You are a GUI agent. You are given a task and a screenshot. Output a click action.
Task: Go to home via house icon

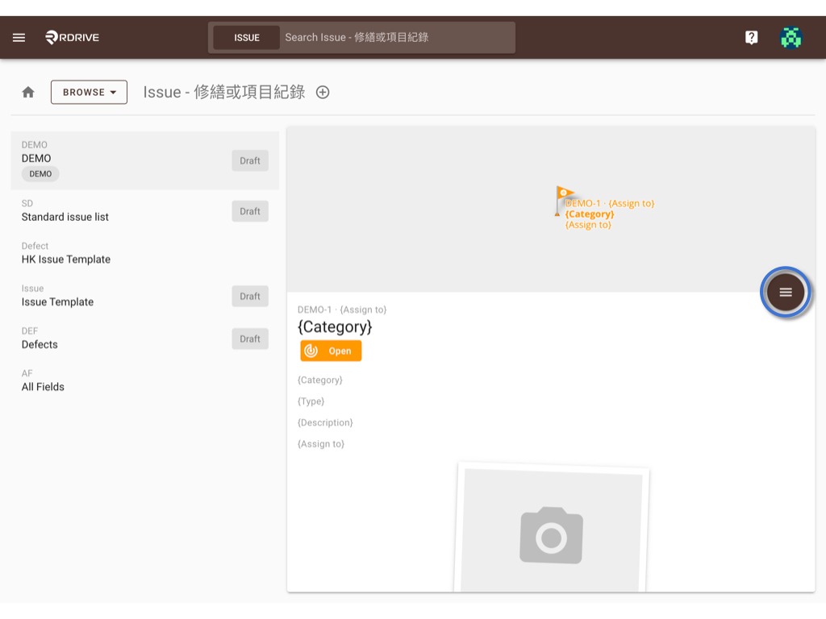point(28,92)
